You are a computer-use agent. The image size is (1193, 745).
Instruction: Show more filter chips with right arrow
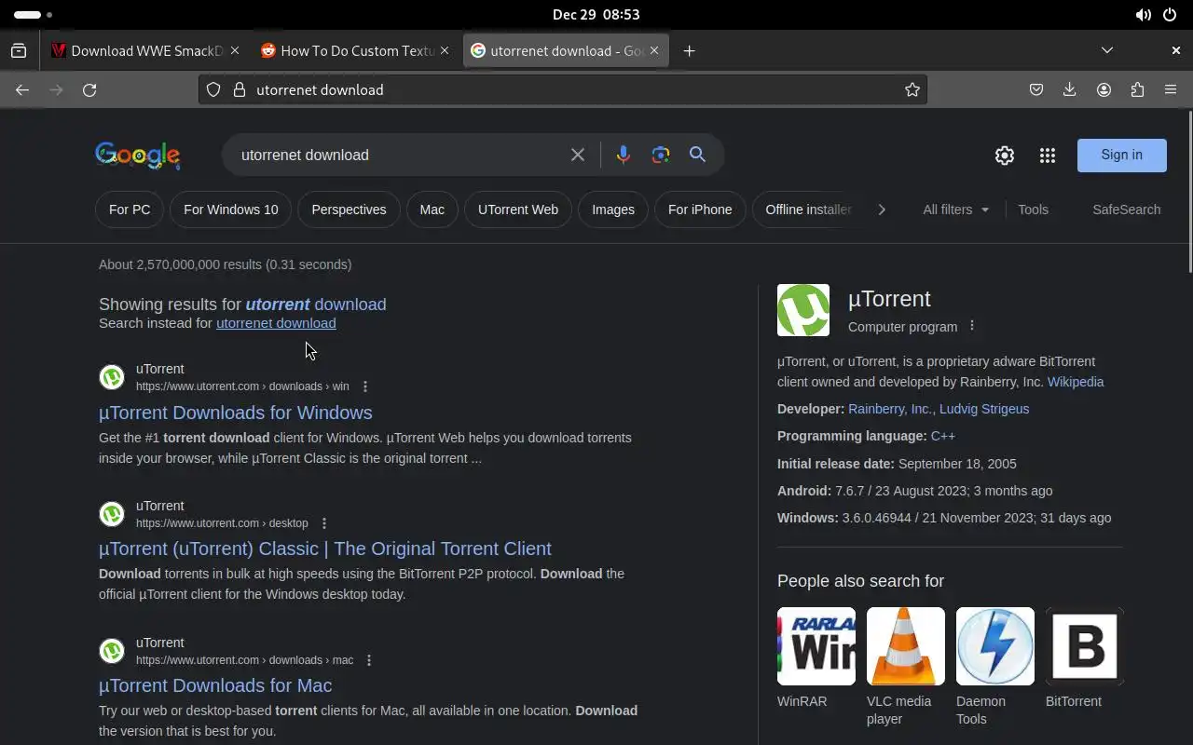pos(882,210)
